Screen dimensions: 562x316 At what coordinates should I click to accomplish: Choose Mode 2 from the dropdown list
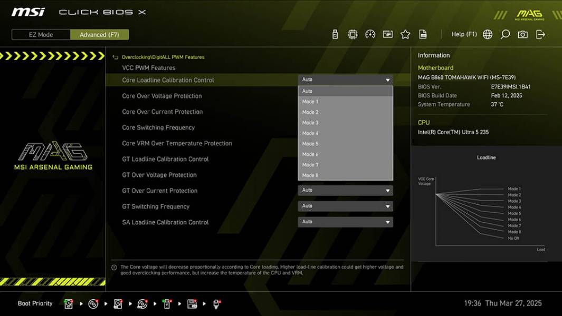(x=345, y=112)
